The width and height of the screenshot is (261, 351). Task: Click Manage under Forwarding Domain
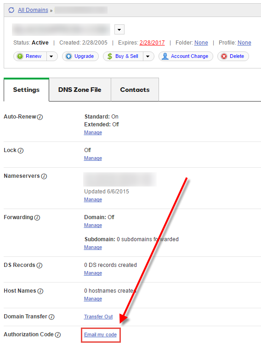[x=93, y=226]
